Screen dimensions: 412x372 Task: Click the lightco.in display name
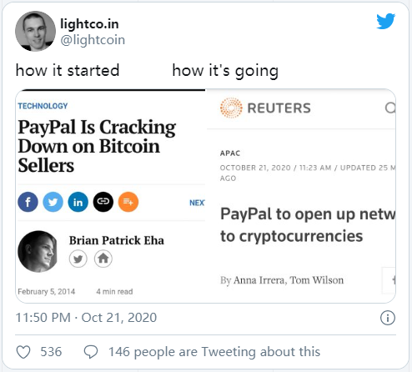(x=89, y=23)
